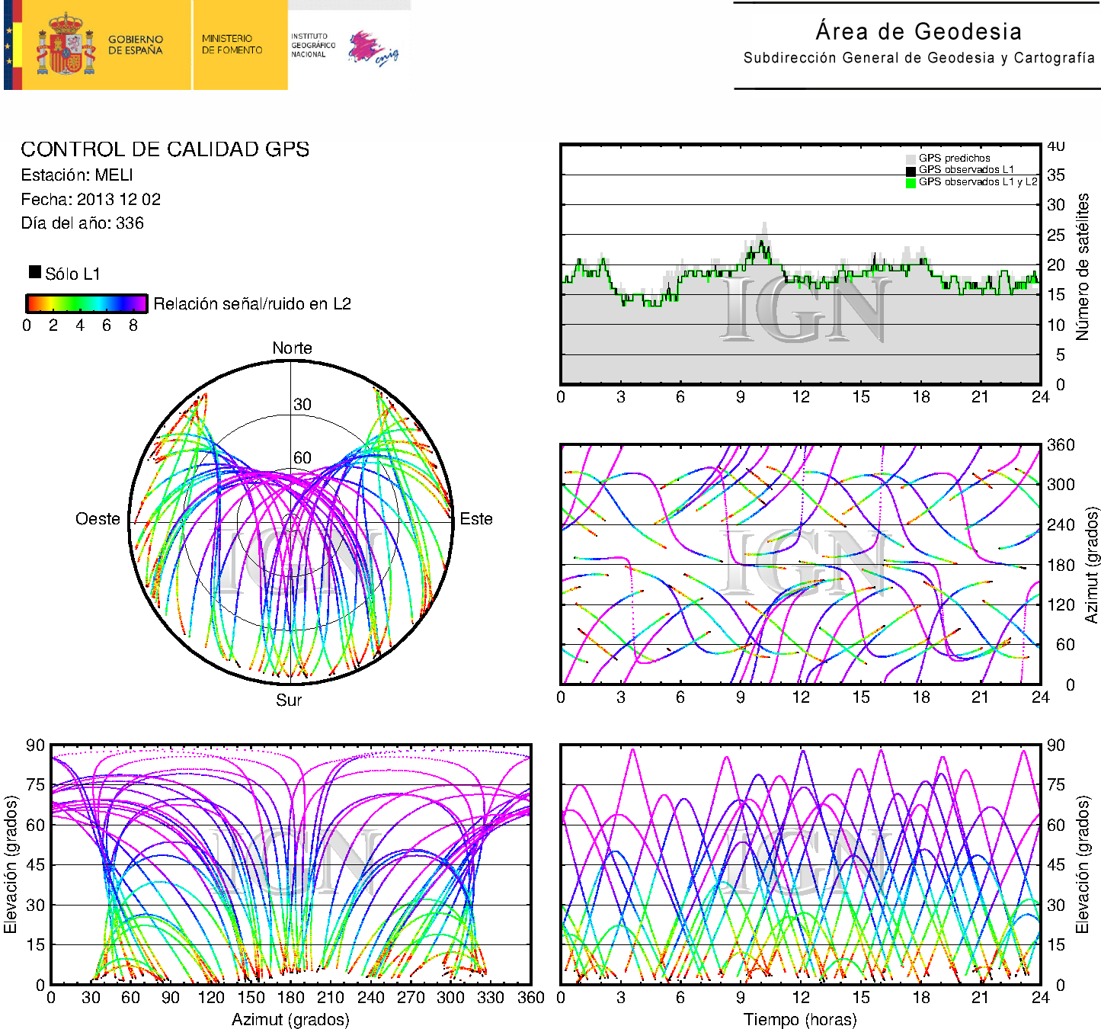
Task: Click the Tiempo (horas) axis label
Action: (800, 1020)
